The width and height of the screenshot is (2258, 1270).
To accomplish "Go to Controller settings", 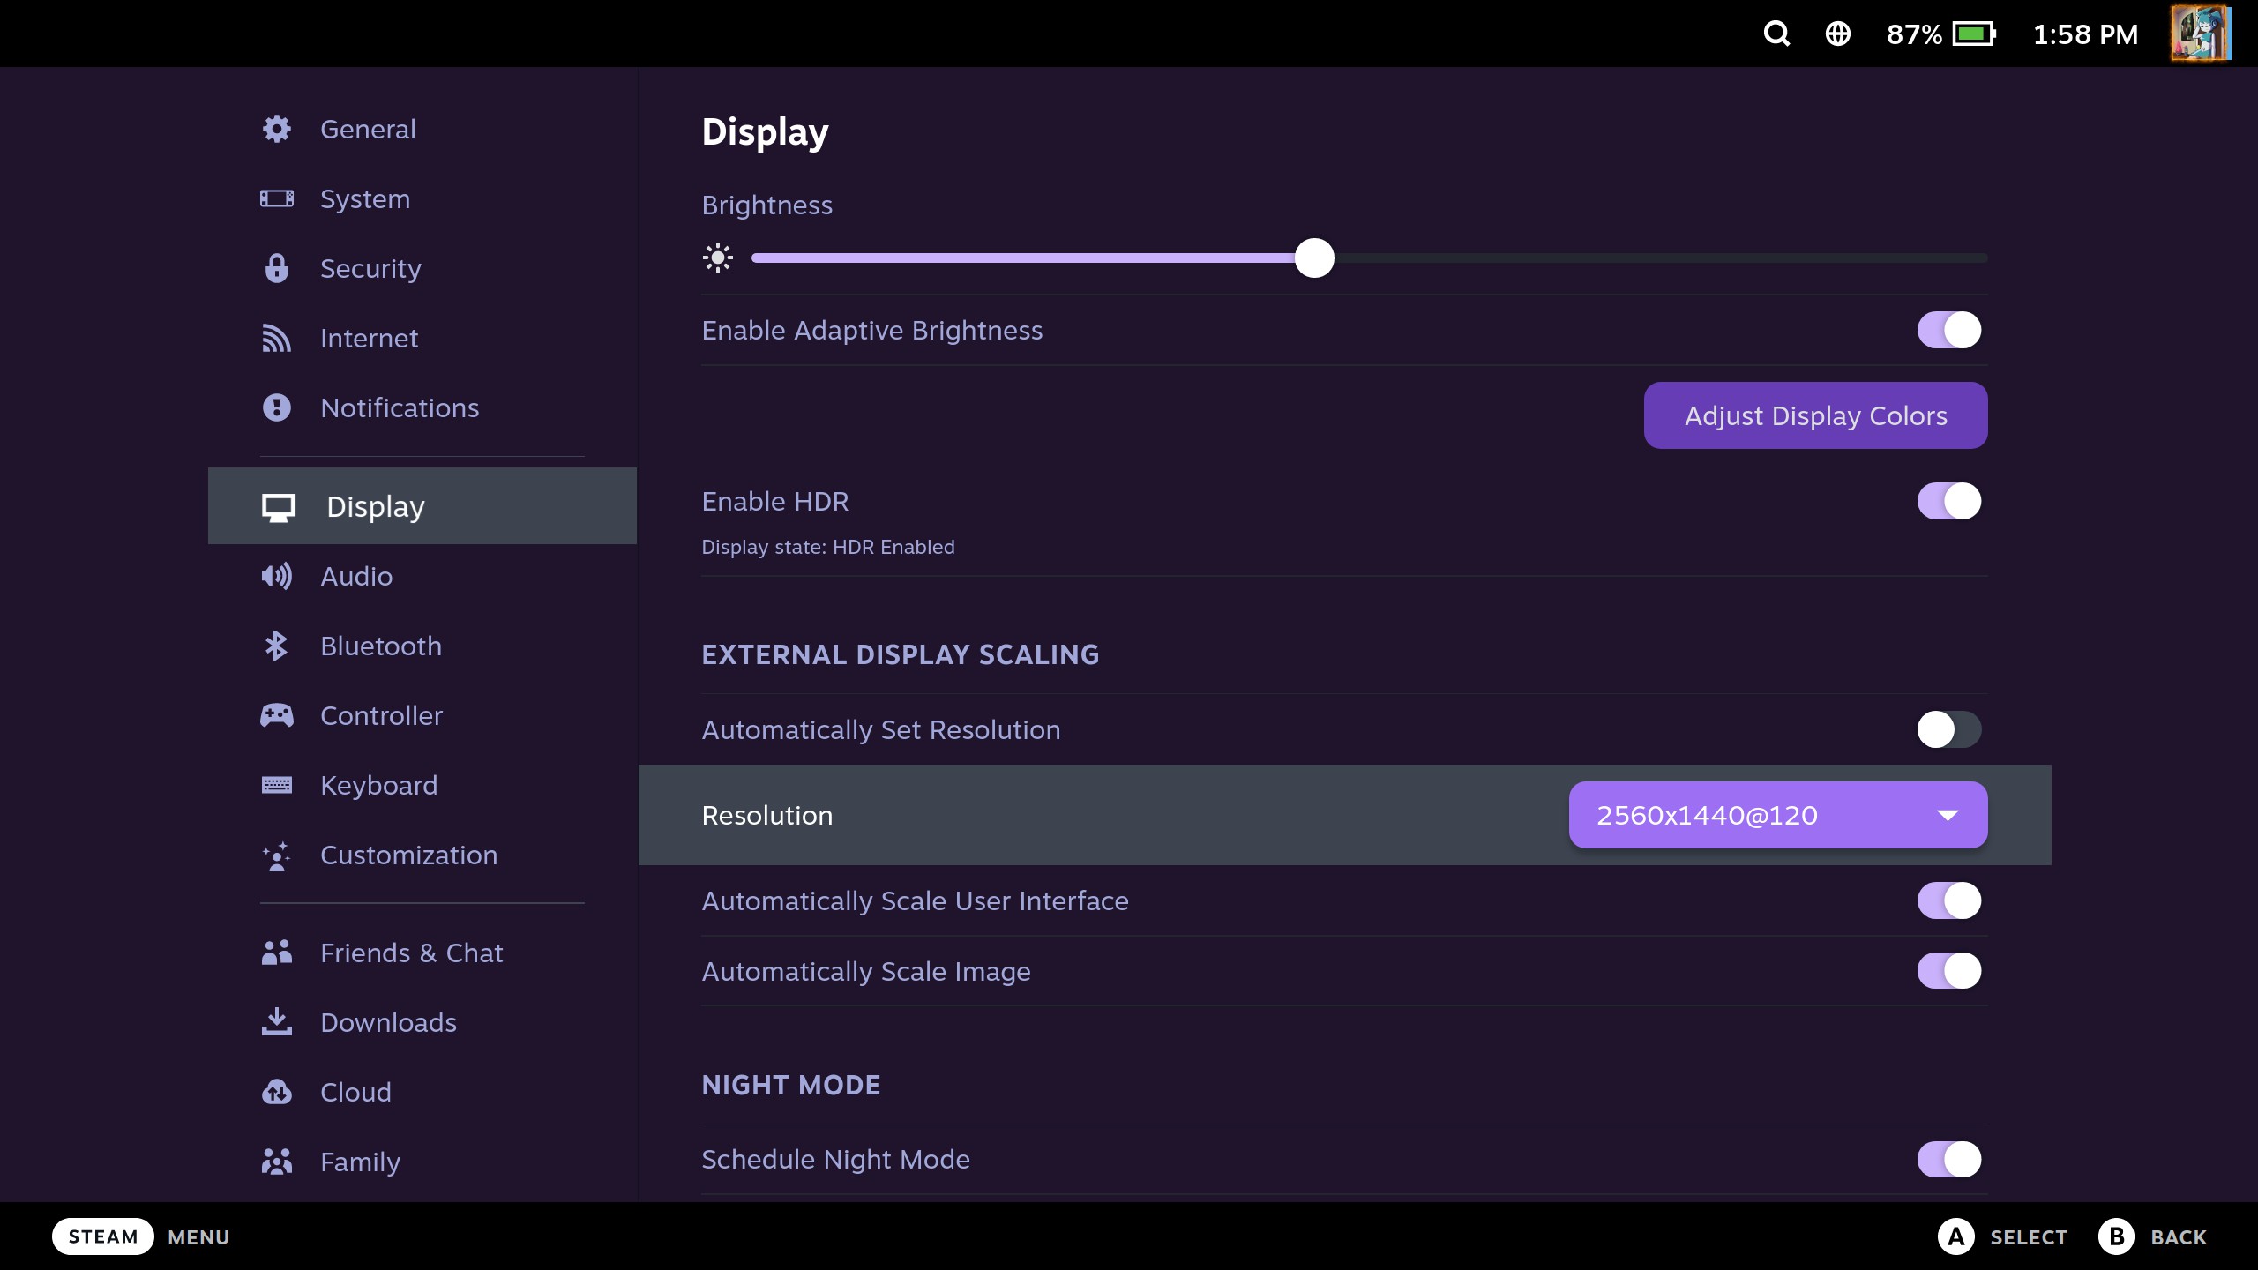I will pos(422,715).
